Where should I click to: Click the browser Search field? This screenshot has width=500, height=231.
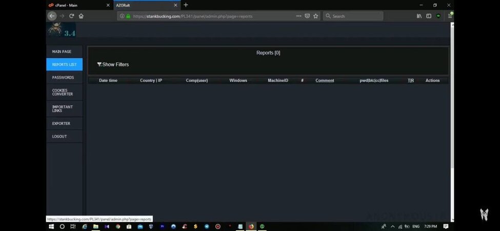(x=353, y=16)
